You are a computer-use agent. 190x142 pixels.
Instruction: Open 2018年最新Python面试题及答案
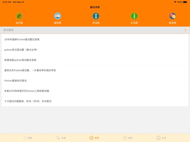95,39
